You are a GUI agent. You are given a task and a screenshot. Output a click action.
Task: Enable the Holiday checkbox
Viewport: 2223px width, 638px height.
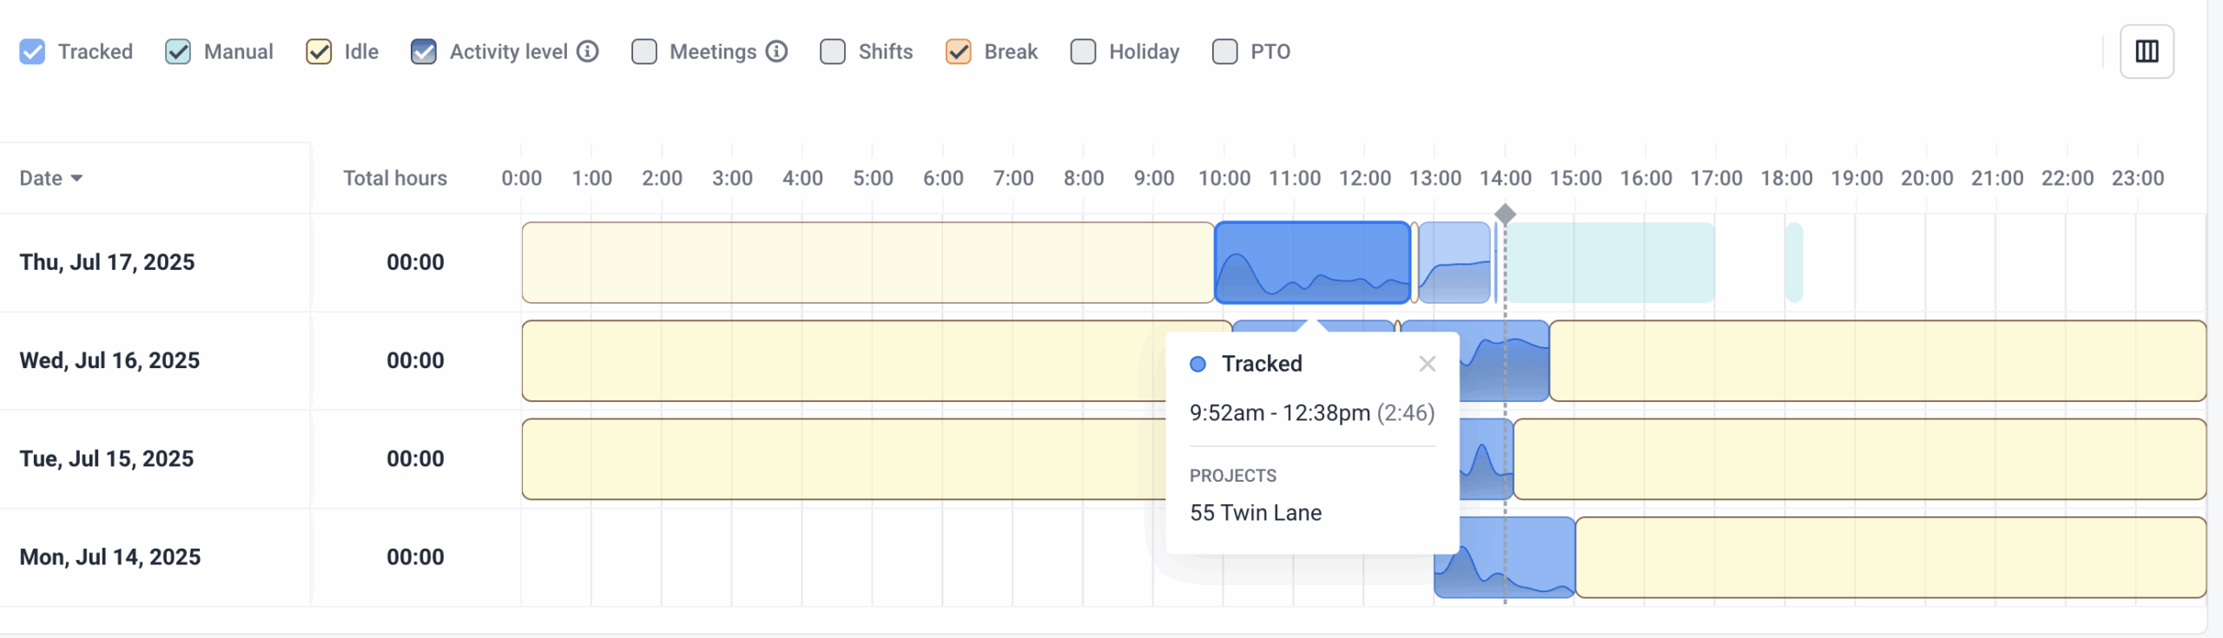[x=1083, y=52]
